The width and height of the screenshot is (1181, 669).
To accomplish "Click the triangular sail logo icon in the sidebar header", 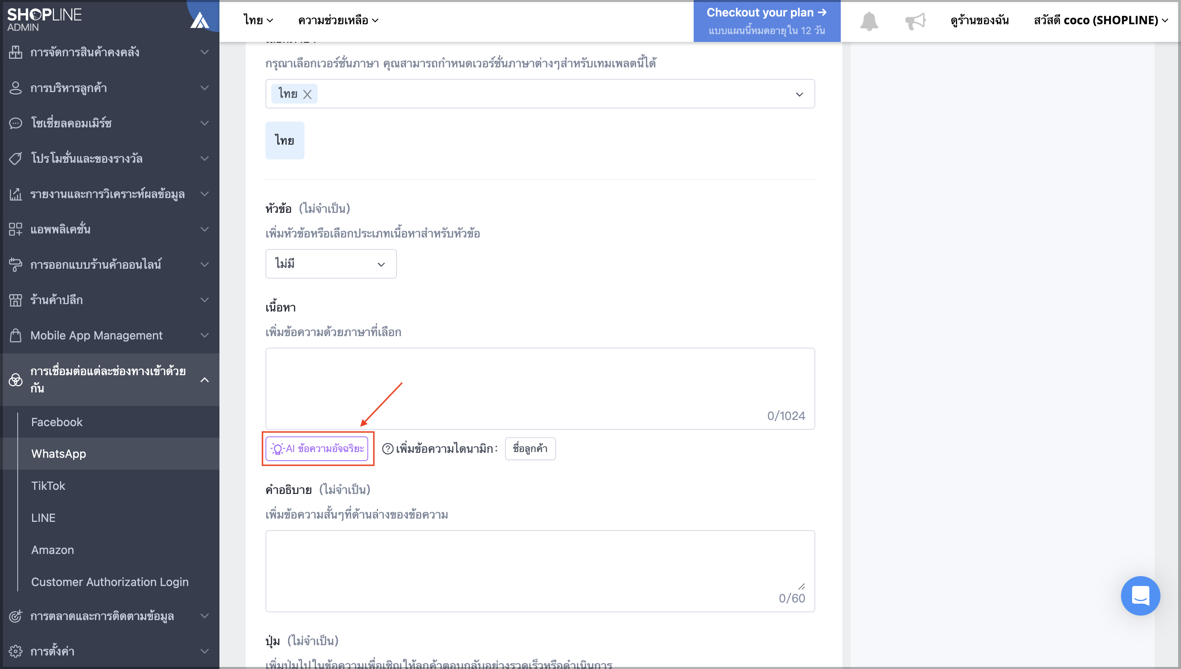I will pos(199,20).
